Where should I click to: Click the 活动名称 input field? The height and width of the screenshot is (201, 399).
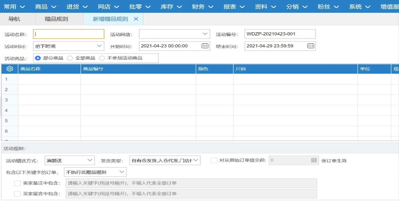69,34
